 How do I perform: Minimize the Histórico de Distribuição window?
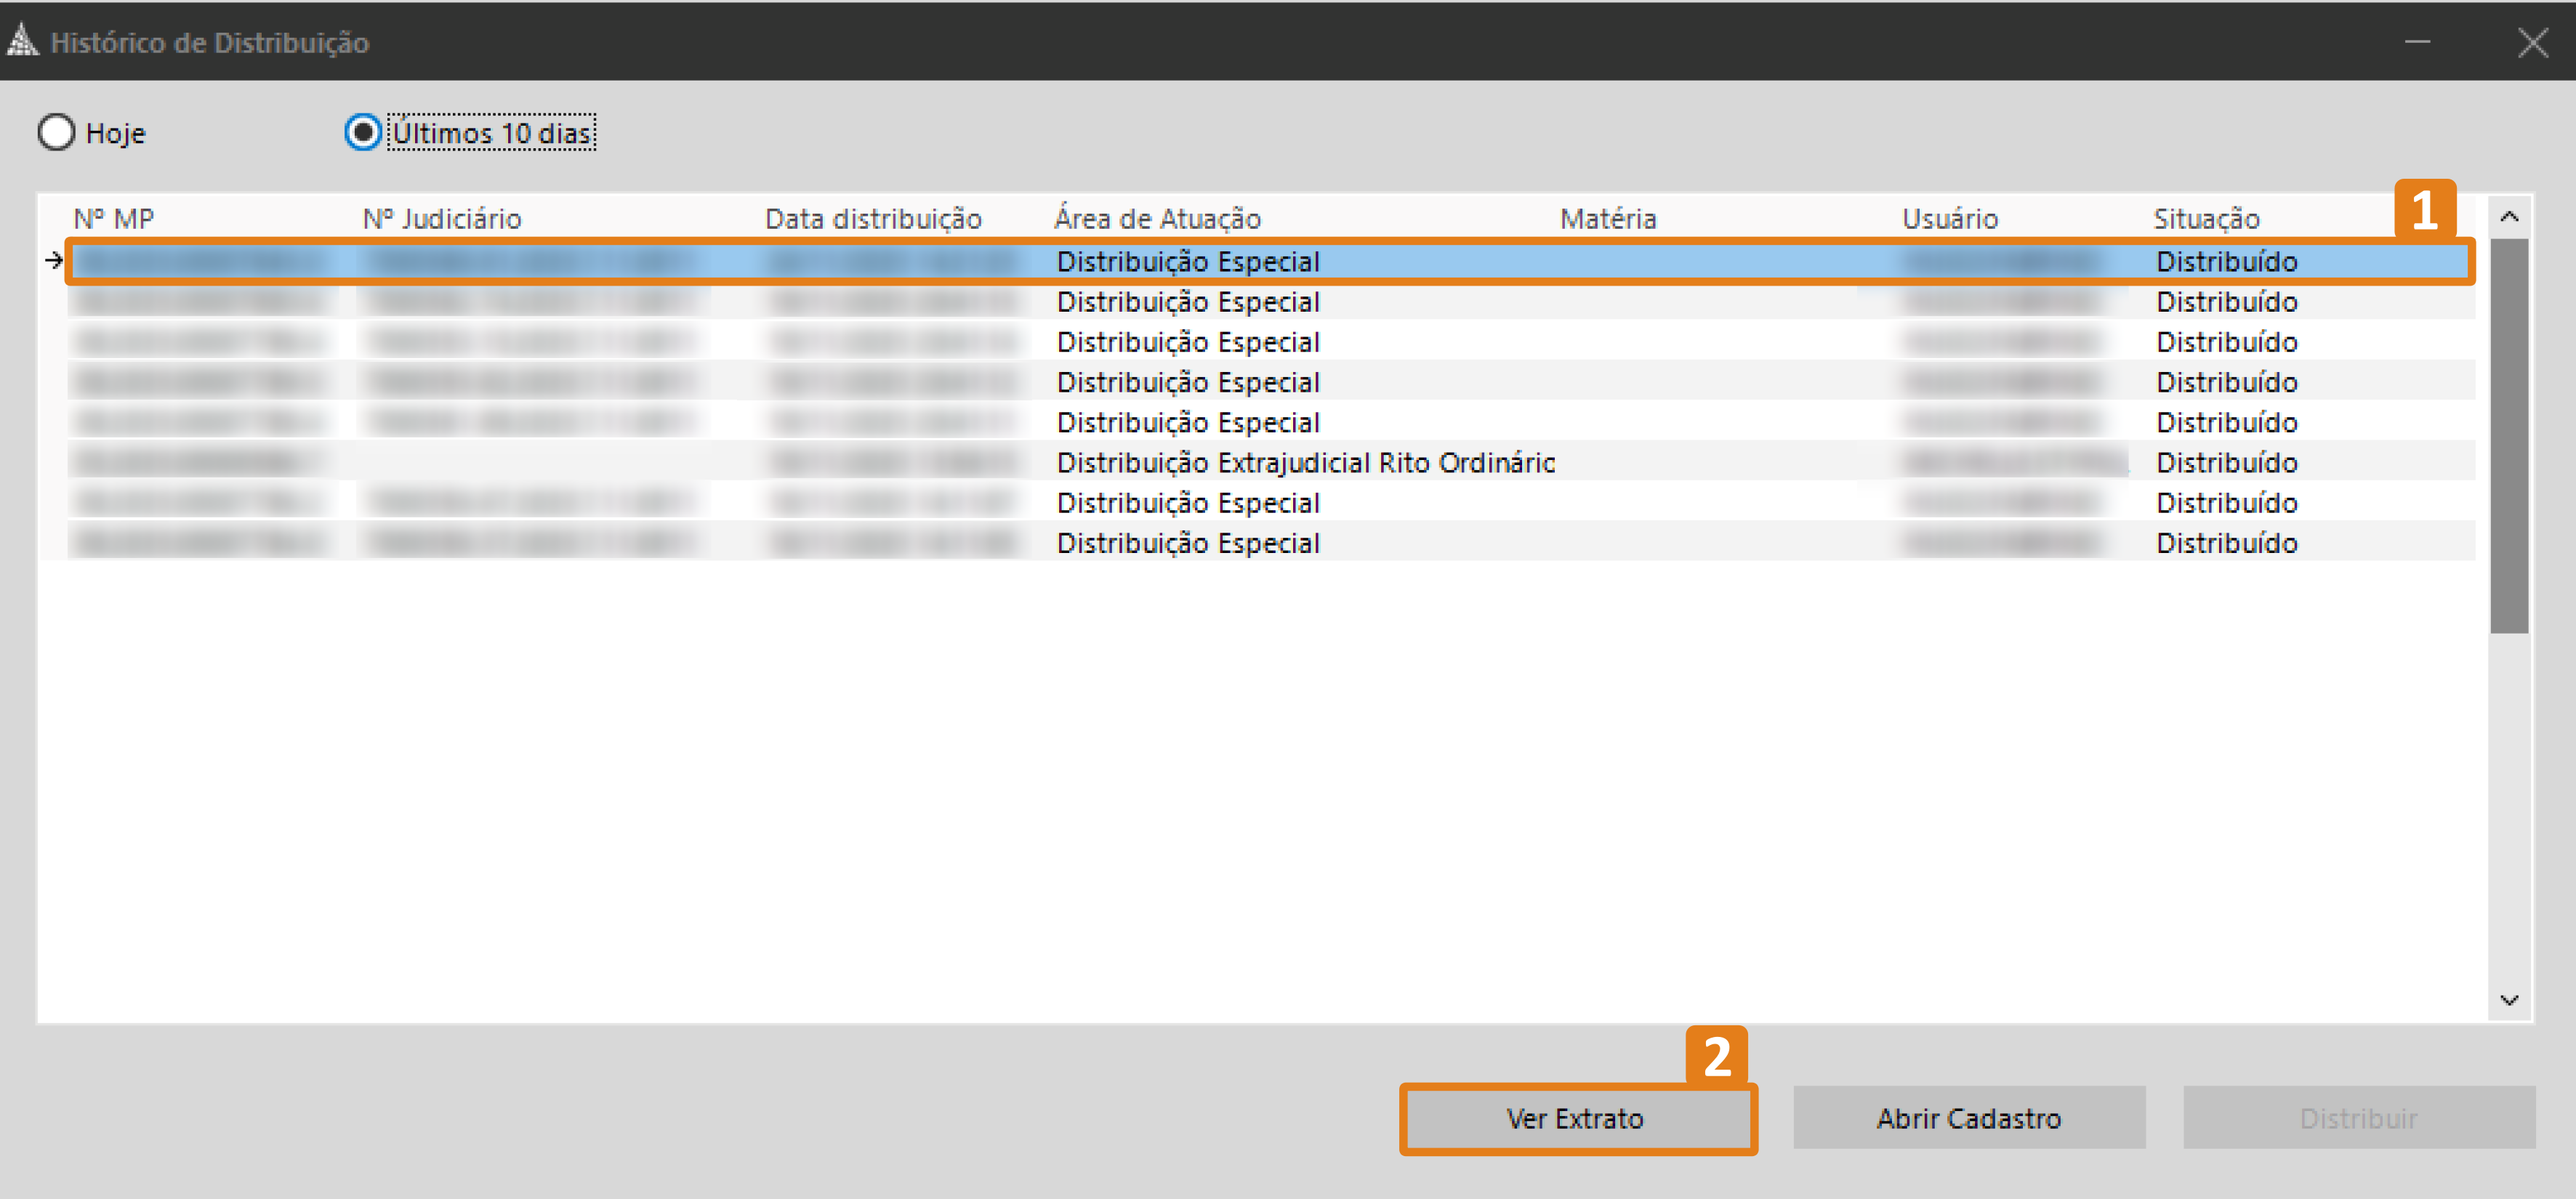[x=2417, y=42]
